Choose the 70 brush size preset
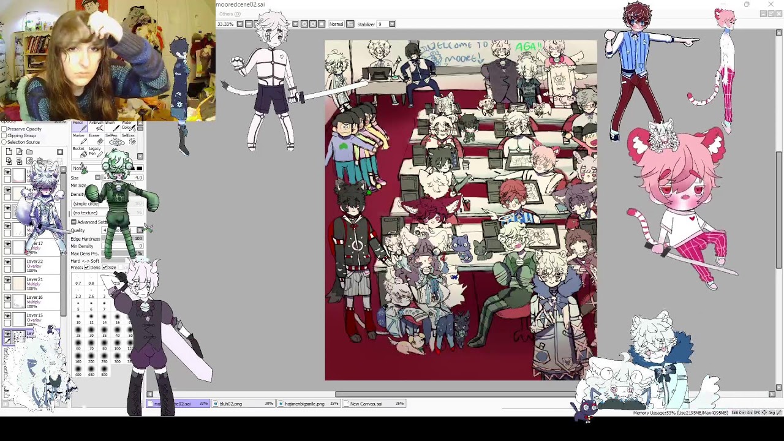The image size is (784, 441). pyautogui.click(x=91, y=345)
